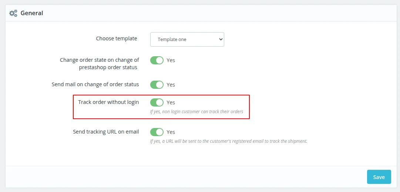Click Yes text beside Send tracking URL toggle
This screenshot has height=192, width=400.
point(171,132)
